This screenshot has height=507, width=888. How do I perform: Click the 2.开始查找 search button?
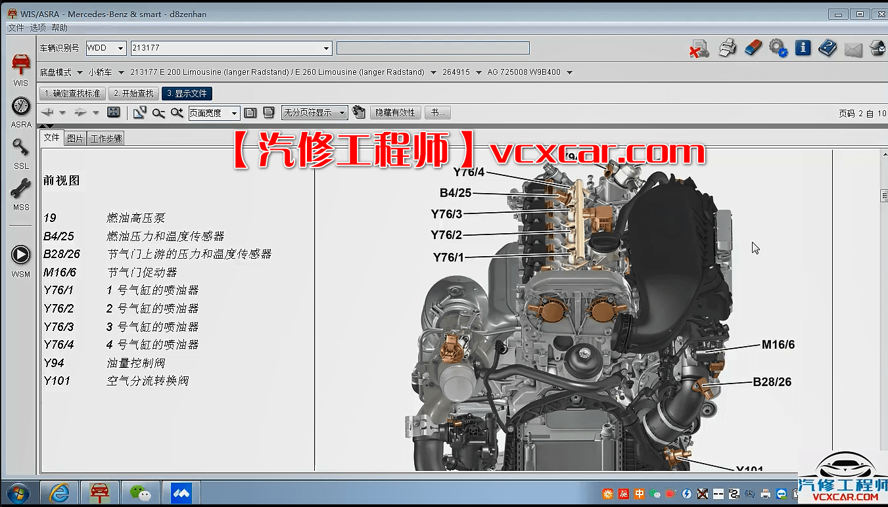[x=133, y=93]
